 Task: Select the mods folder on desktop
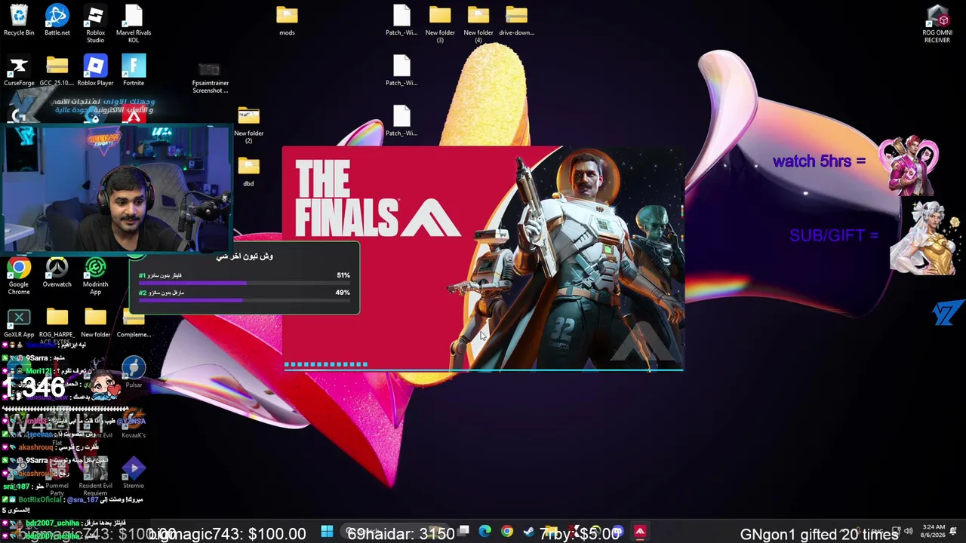287,20
